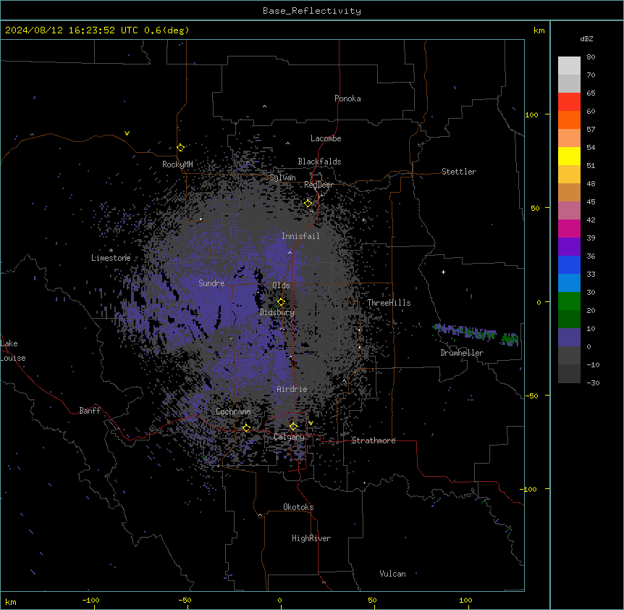The image size is (624, 610).
Task: Select the light gray 80–70 dBZ legend swatch
Action: pos(569,66)
